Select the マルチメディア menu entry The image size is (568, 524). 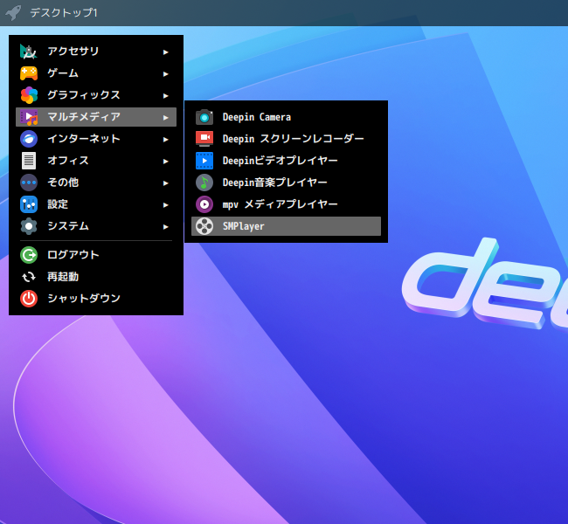pos(96,117)
